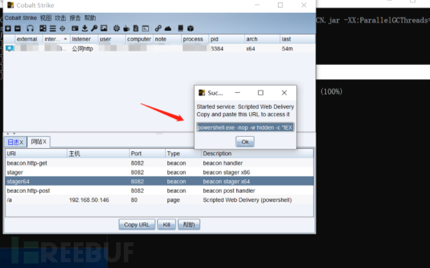Close the Success dialog with X
Screen dimensions: 430x268
284,93
